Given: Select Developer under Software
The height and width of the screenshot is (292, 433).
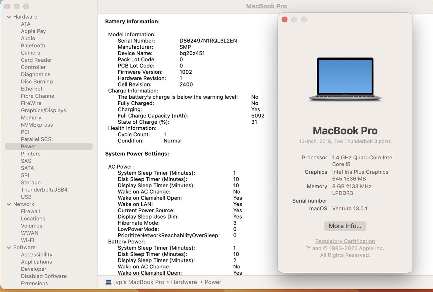Looking at the screenshot, I should click(34, 269).
